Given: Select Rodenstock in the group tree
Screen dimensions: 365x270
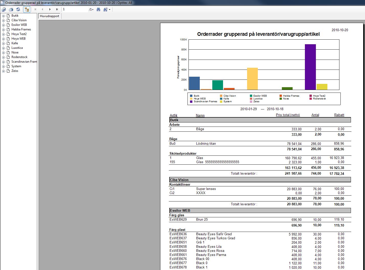Looking at the screenshot, I should tap(19, 57).
